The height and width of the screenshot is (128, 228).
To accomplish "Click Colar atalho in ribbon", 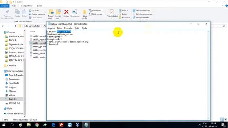I will (x=35, y=18).
